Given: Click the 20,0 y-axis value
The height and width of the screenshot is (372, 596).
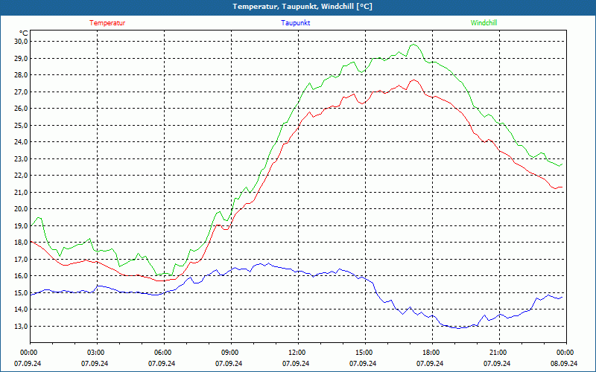Looking at the screenshot, I should coord(22,209).
